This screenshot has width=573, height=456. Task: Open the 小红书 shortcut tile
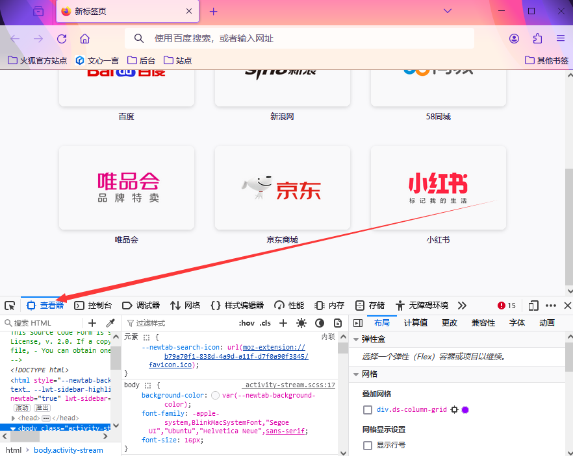438,188
